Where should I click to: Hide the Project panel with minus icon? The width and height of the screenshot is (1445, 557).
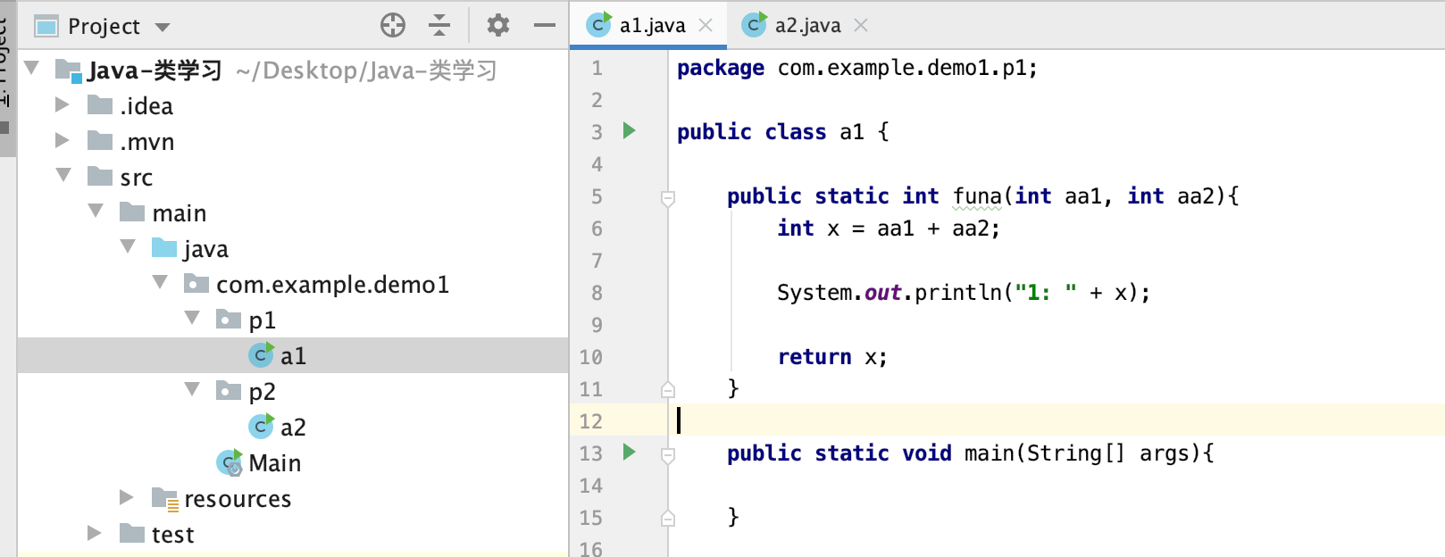coord(544,25)
